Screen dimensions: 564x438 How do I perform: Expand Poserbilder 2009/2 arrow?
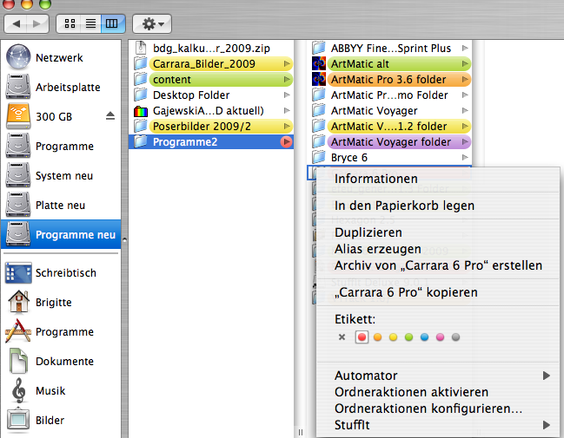point(287,127)
